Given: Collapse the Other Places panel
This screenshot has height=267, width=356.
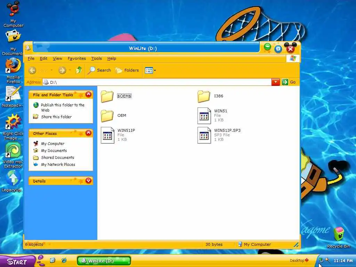Looking at the screenshot, I should click(x=89, y=133).
